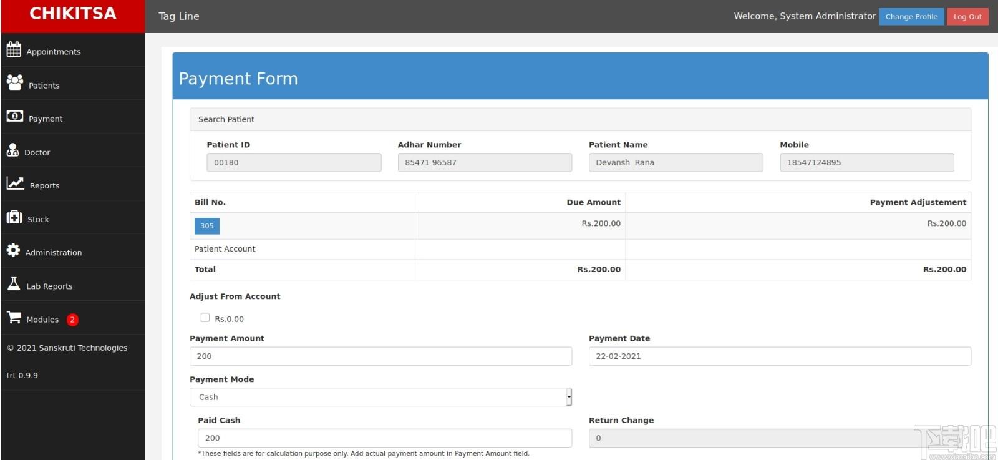Click the Modules shopping cart icon
The image size is (998, 460).
[x=14, y=317]
